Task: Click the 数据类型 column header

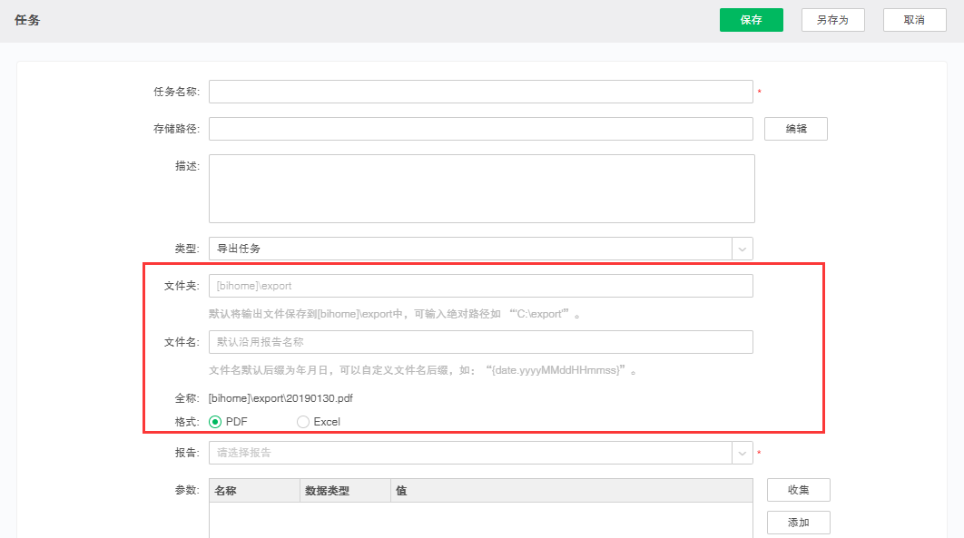Action: pyautogui.click(x=345, y=491)
